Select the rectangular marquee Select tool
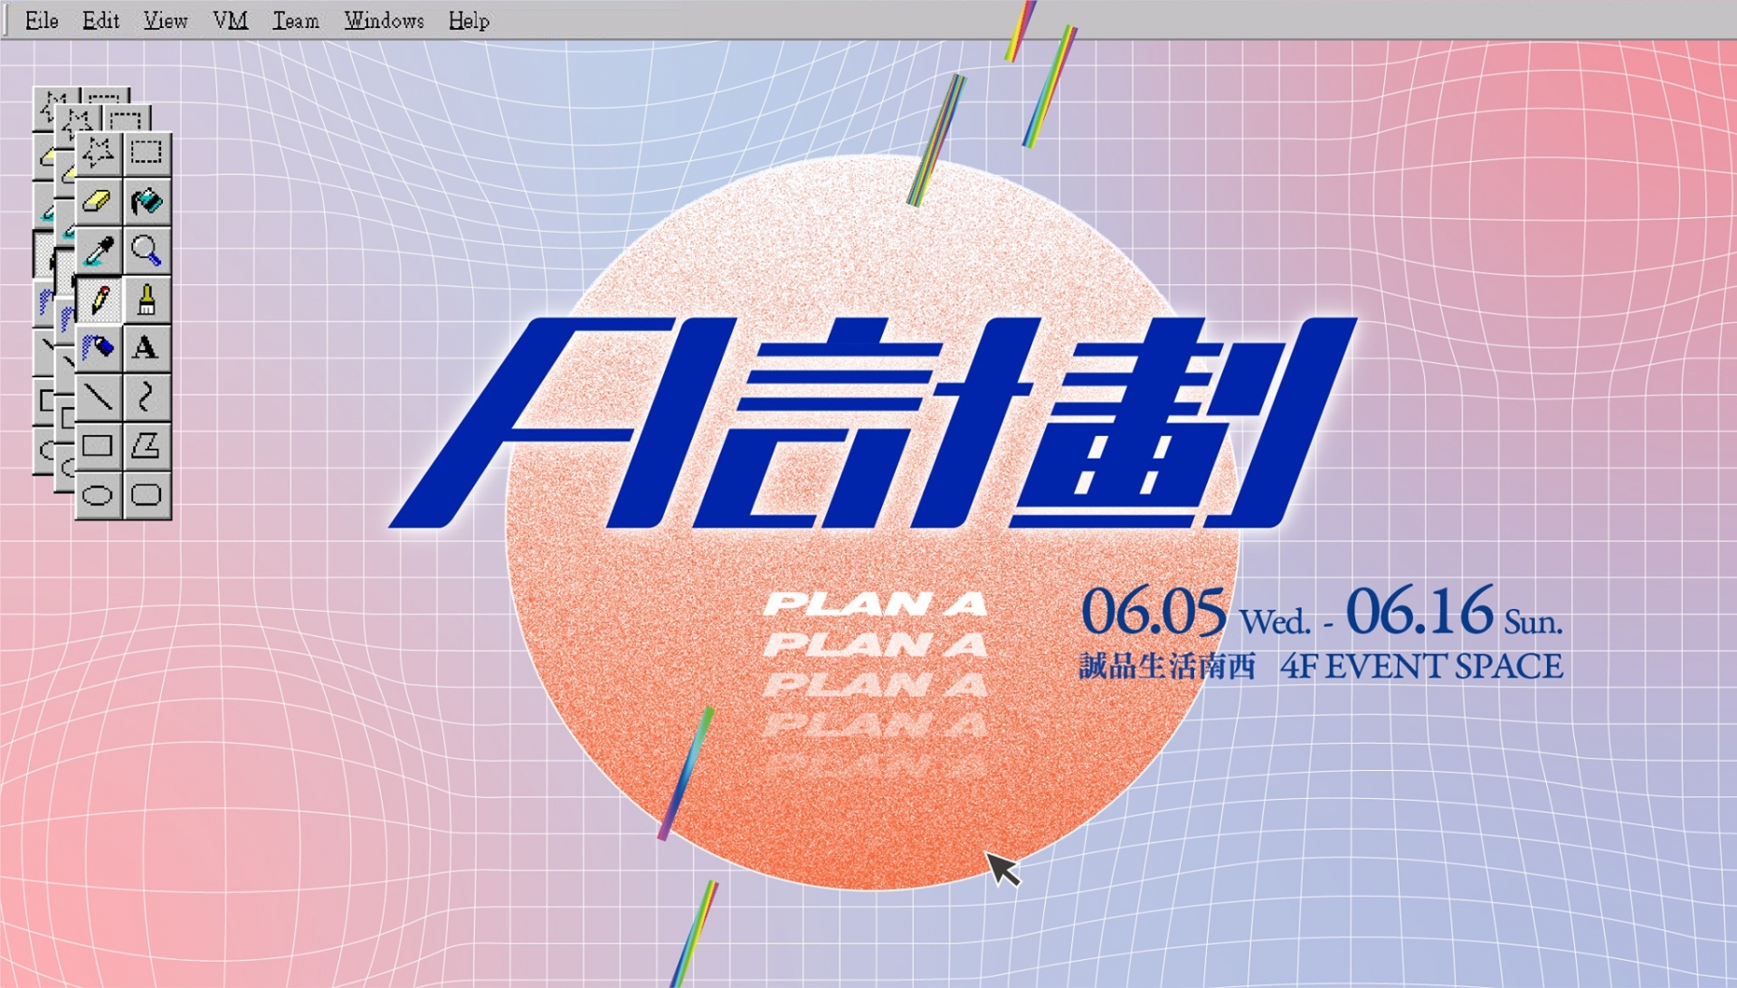 point(147,152)
